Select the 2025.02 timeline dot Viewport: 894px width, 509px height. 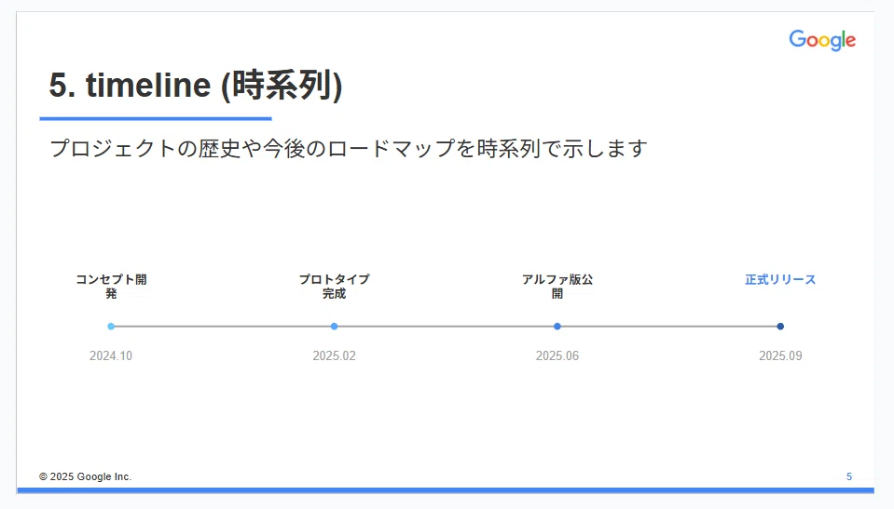334,327
